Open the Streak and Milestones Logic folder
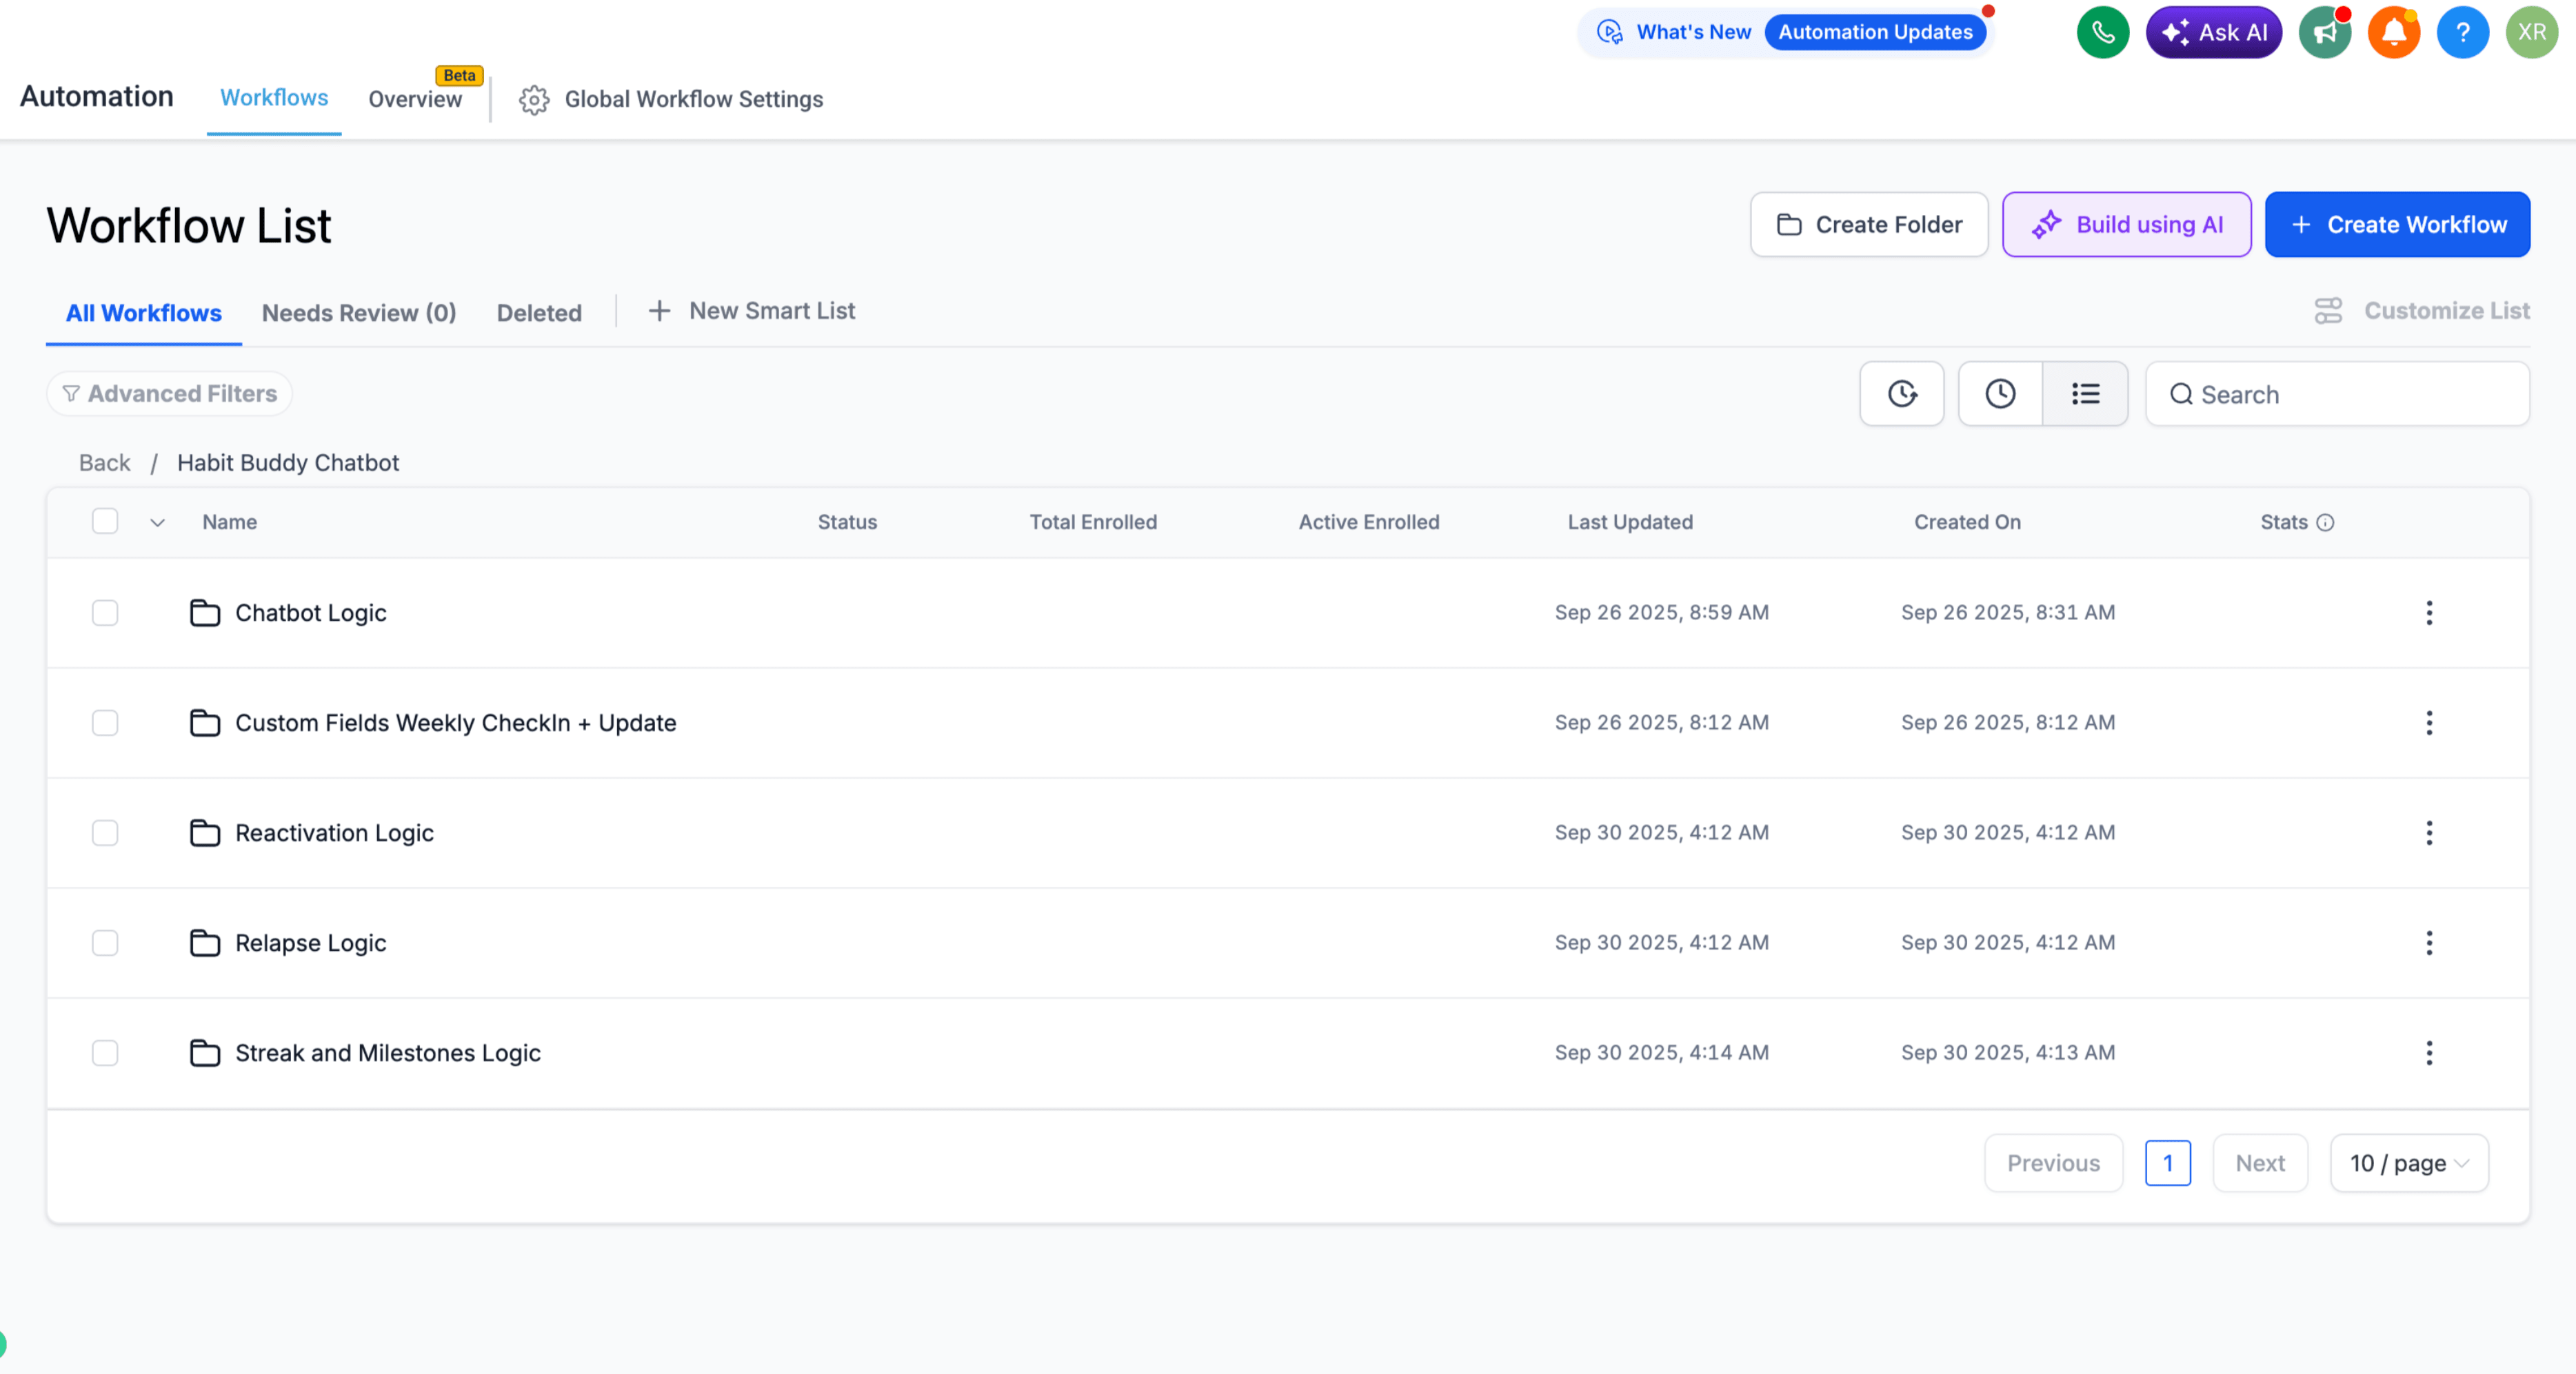This screenshot has width=2576, height=1374. coord(388,1052)
